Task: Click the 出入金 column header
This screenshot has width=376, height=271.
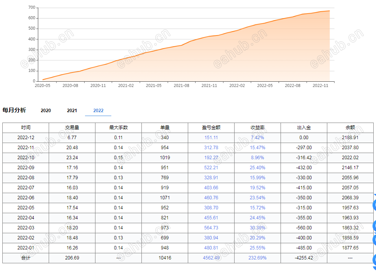Action: [x=304, y=128]
